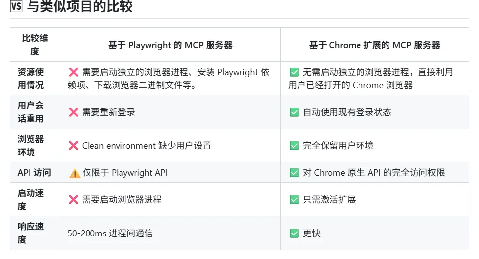The height and width of the screenshot is (259, 479).
Task: Click the 比较维度 column header
Action: [35, 45]
